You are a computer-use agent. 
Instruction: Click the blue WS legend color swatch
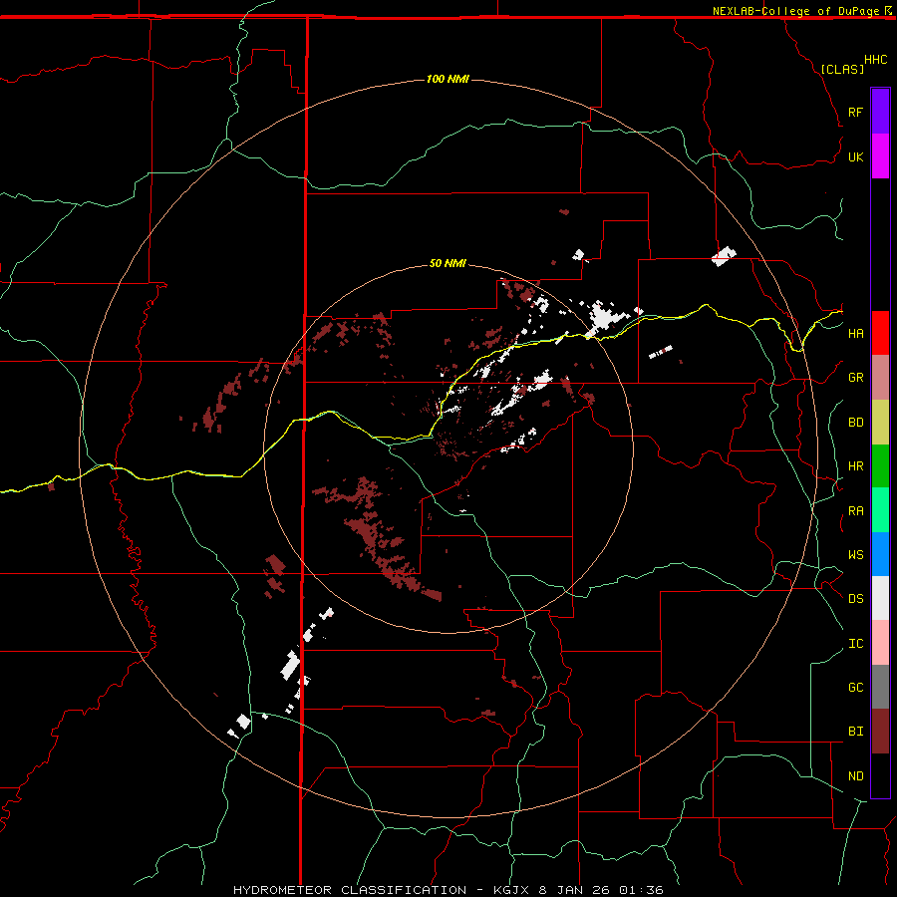(880, 554)
